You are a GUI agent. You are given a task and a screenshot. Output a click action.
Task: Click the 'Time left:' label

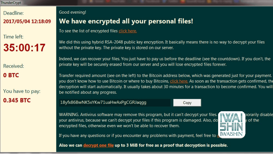[x=13, y=37]
